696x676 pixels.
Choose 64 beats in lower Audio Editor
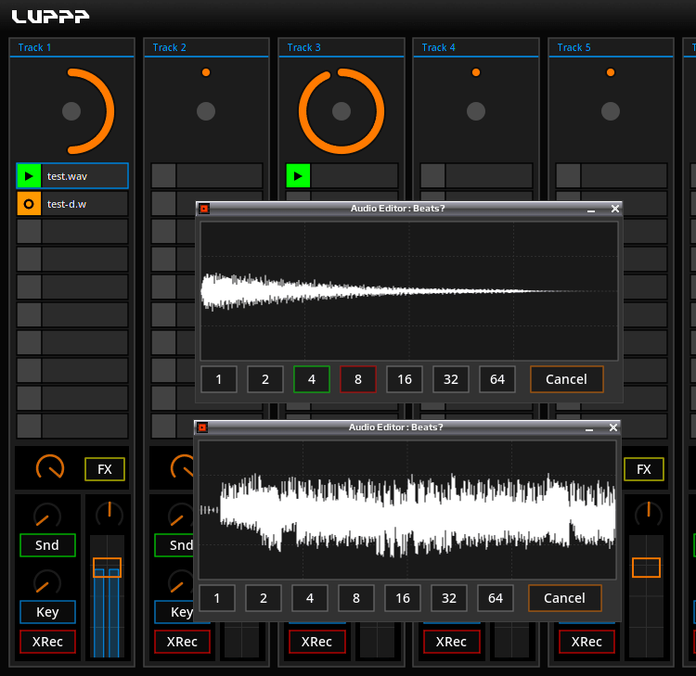[496, 598]
